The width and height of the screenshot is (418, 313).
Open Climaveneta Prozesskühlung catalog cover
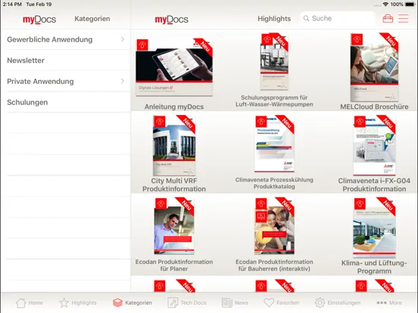pos(274,144)
